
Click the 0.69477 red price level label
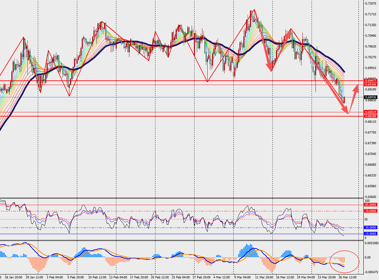pyautogui.click(x=371, y=80)
